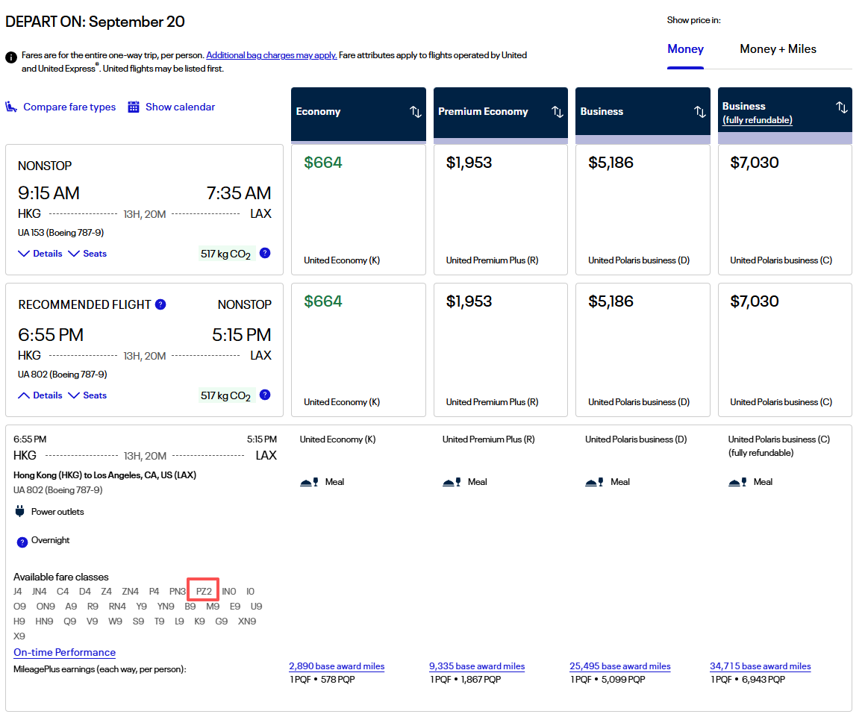Click the Overnight question mark icon
Image resolution: width=868 pixels, height=717 pixels.
point(22,542)
